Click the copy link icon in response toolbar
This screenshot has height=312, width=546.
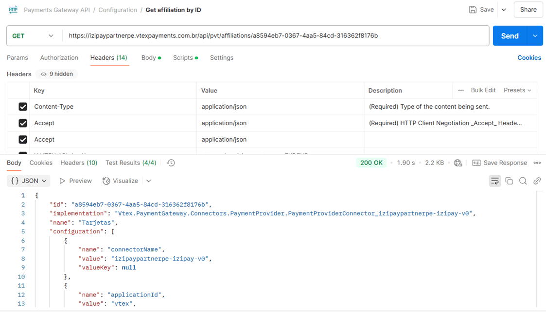pos(537,181)
